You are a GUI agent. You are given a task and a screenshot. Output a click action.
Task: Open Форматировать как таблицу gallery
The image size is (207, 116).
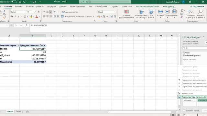(141, 14)
